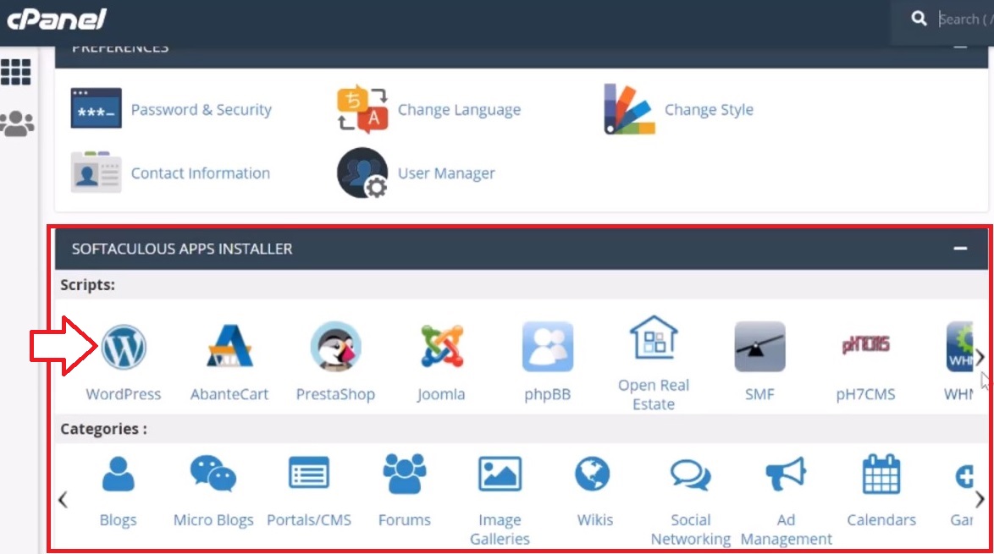
Task: Collapse the Softaculous Apps Installer section
Action: tap(960, 248)
